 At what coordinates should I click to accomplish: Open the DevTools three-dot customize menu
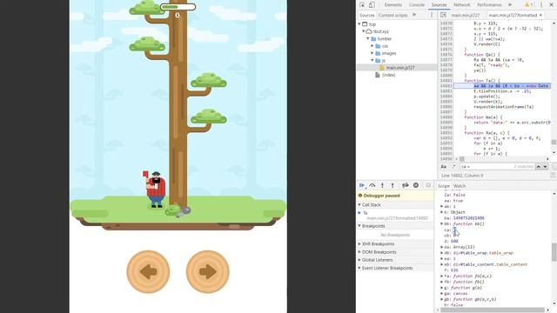[x=541, y=4]
